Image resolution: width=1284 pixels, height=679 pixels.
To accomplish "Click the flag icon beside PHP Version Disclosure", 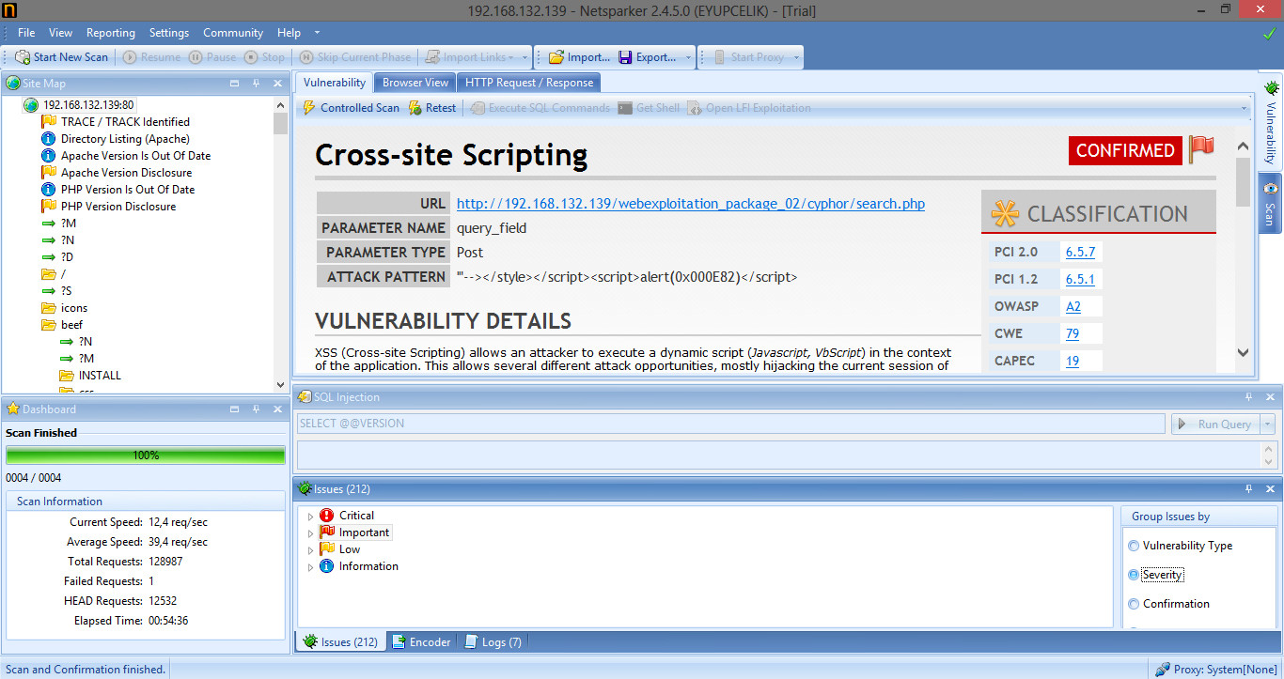I will [x=49, y=207].
